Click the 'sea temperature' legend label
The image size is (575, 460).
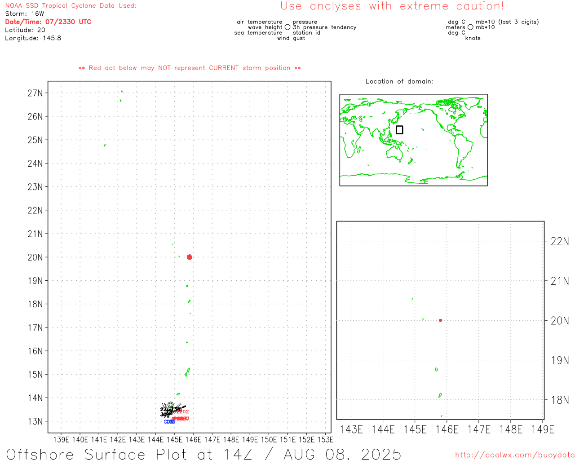coord(258,33)
